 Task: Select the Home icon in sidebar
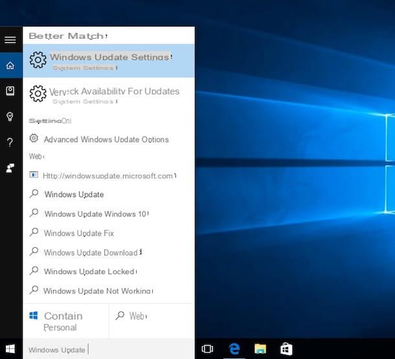click(x=10, y=65)
